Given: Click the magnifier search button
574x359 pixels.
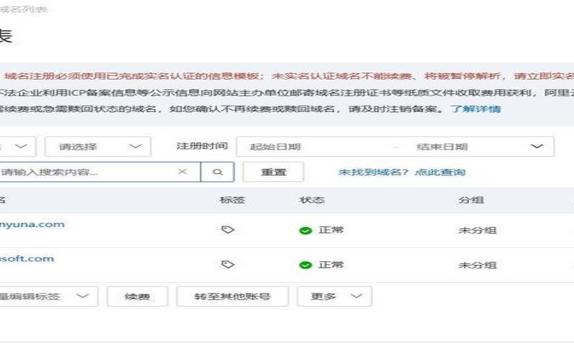Looking at the screenshot, I should [x=217, y=172].
